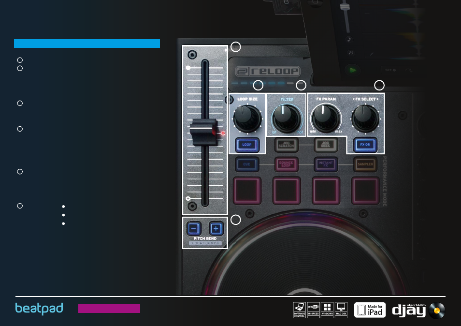The image size is (461, 326).
Task: Tap the pitch bend minus button
Action: pyautogui.click(x=193, y=228)
